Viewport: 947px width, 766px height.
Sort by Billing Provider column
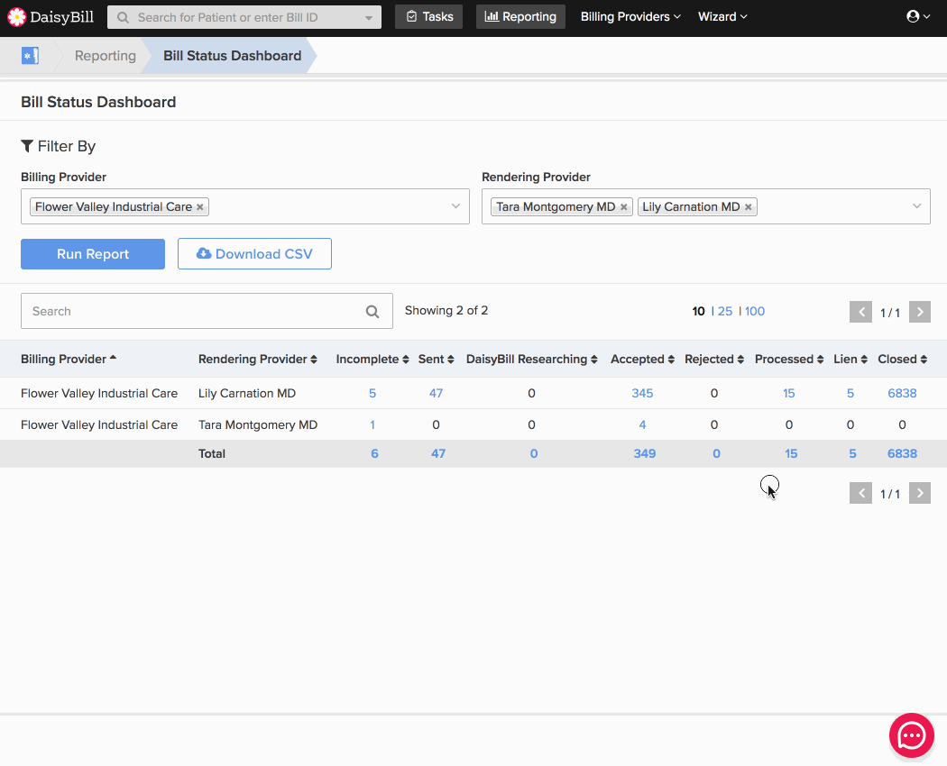coord(69,360)
